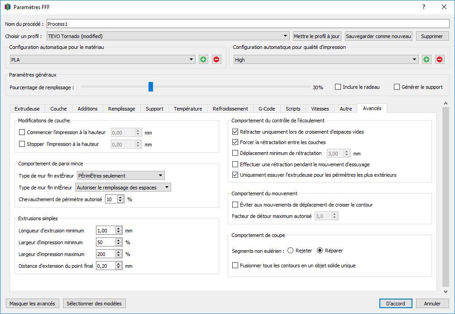Open the Refroidissement tab
Screen dimensions: 455x314
(x=230, y=109)
